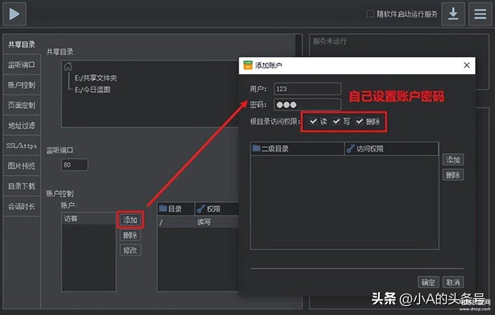Click the 用户 field containing 123
495x315 pixels.
point(307,89)
